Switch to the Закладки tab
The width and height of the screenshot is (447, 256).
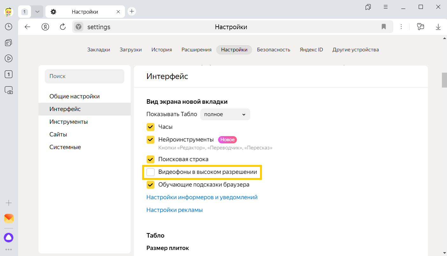[x=99, y=49]
